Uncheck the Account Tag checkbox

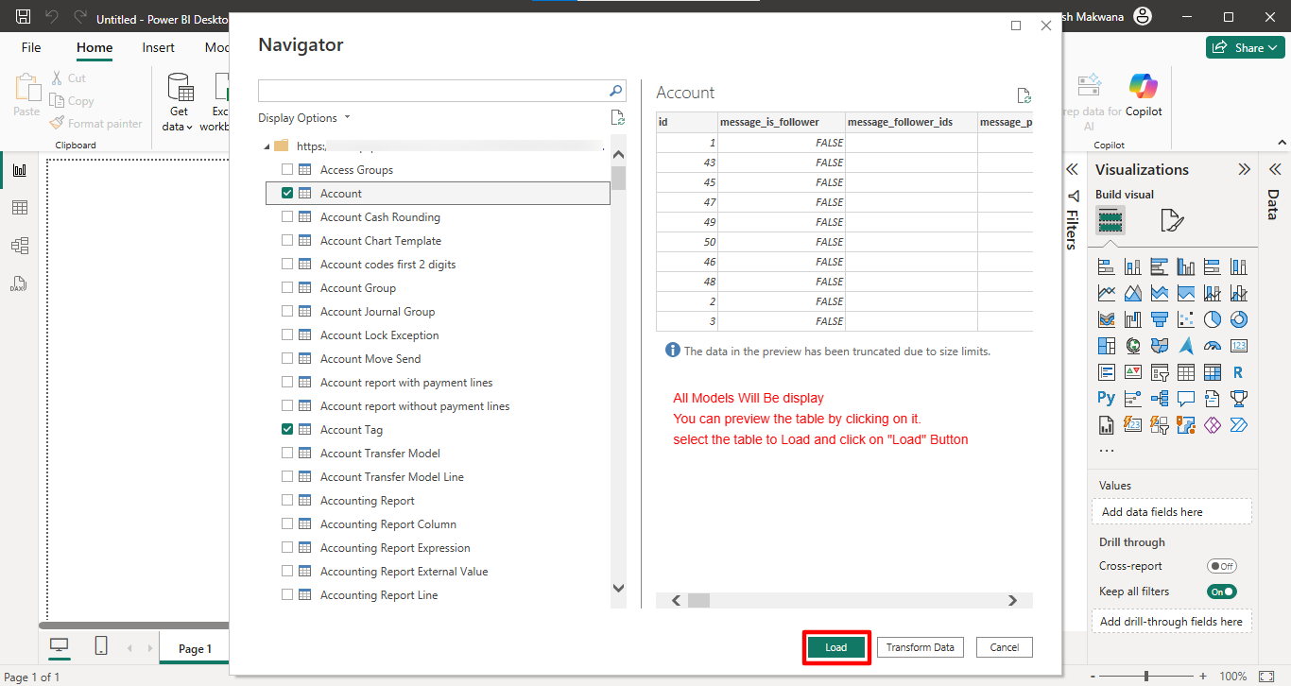click(287, 429)
